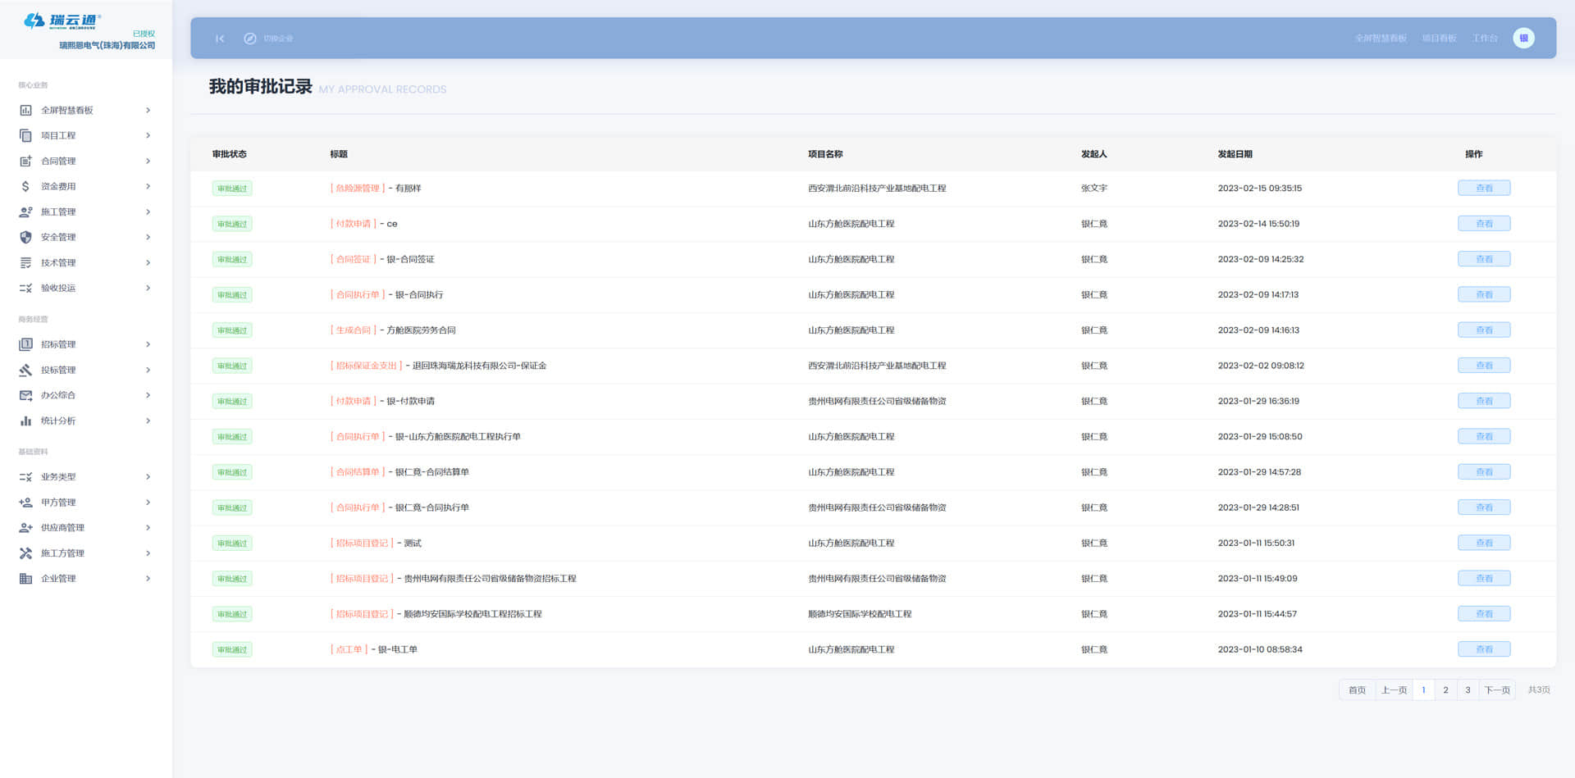Jump to page 3 of the records
The image size is (1575, 778).
(x=1468, y=690)
